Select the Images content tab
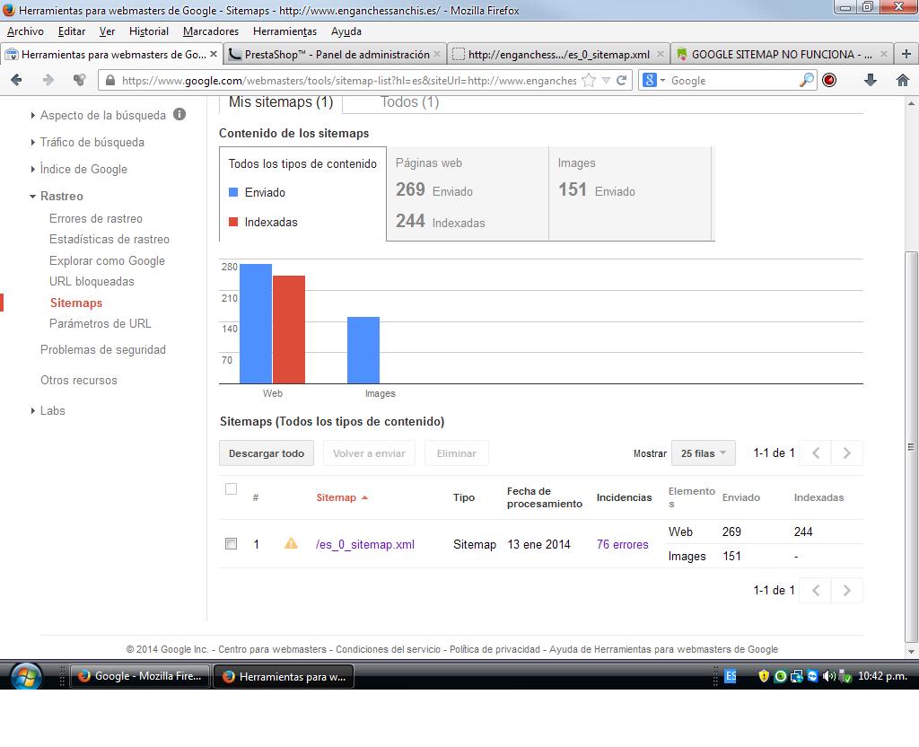Image resolution: width=919 pixels, height=747 pixels. 630,194
